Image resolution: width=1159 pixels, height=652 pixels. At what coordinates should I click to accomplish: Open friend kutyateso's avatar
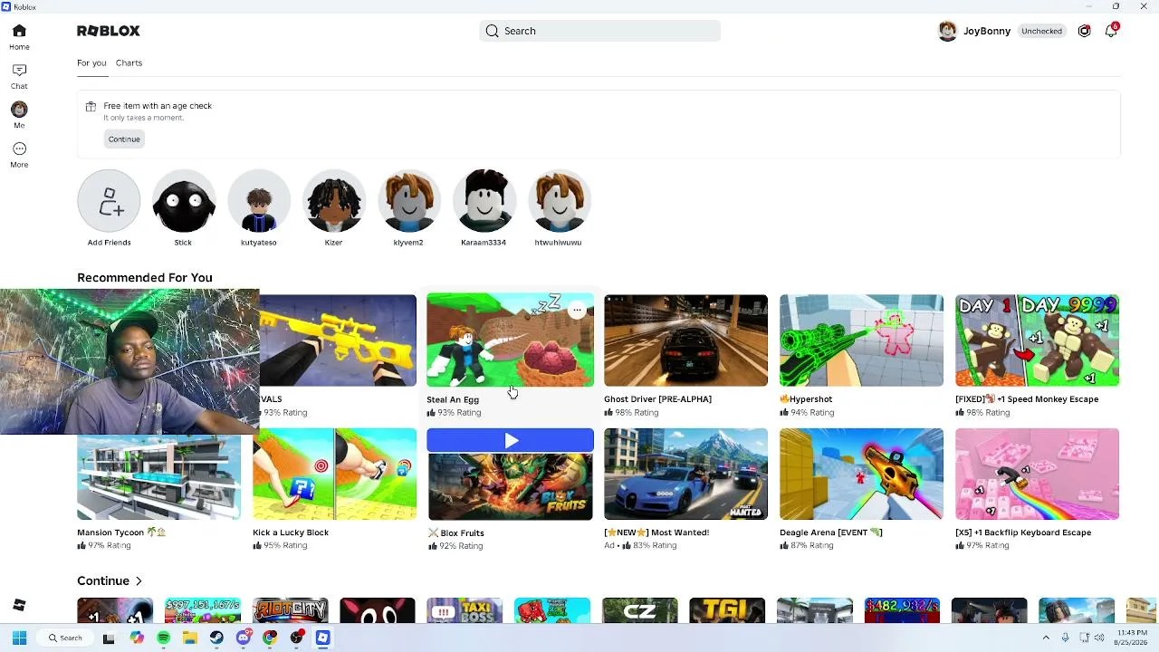pos(259,201)
